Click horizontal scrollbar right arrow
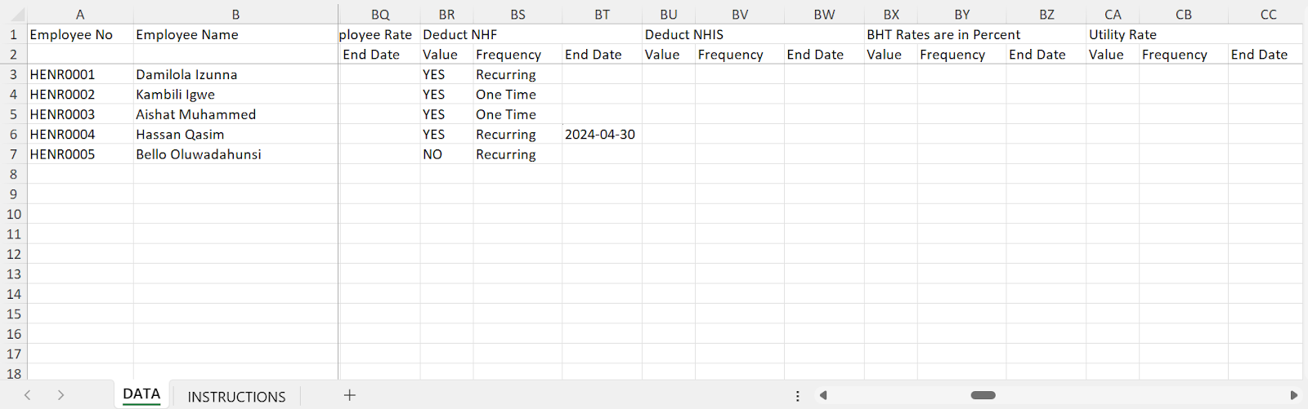1308x409 pixels. 1293,395
